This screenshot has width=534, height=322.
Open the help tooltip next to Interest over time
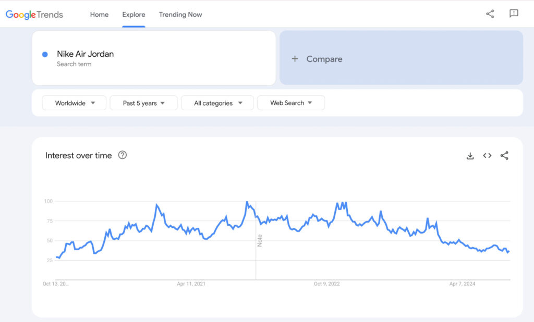point(122,155)
